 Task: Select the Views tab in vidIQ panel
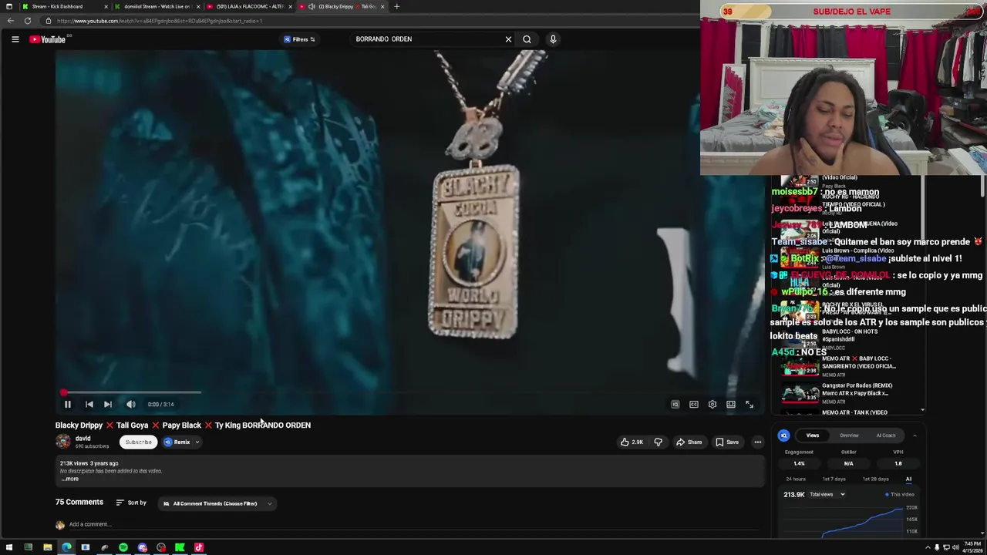click(813, 436)
